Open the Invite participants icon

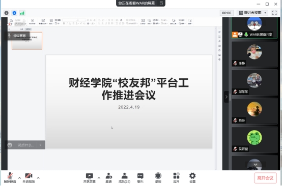coord(108,178)
